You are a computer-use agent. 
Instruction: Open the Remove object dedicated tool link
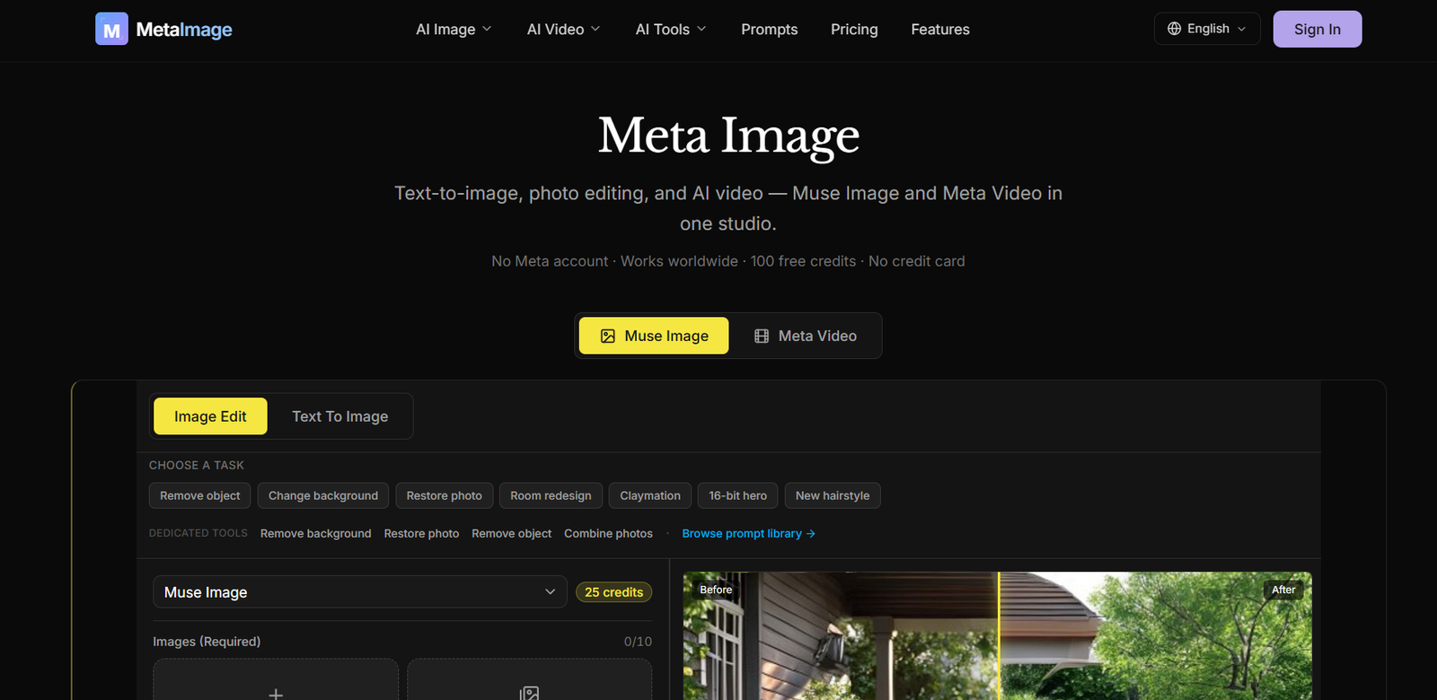coord(512,533)
